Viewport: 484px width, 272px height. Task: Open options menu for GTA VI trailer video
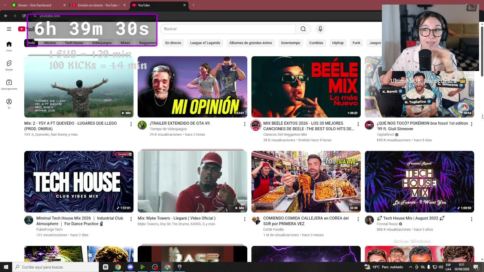(245, 124)
